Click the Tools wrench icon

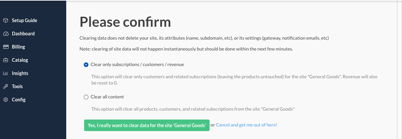[6, 87]
